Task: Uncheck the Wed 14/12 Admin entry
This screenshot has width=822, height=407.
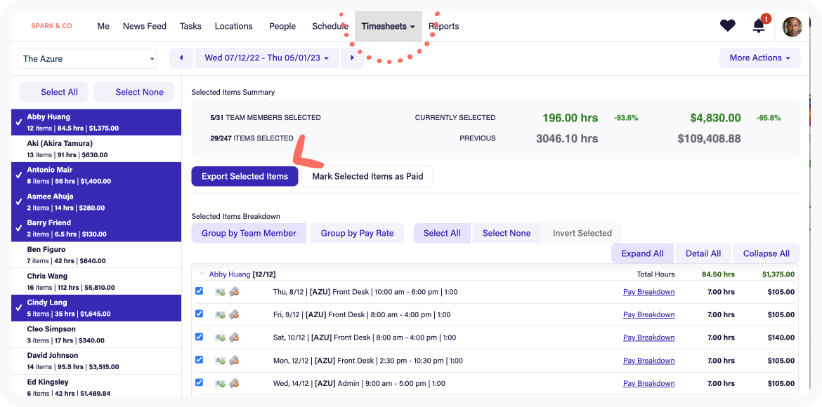Action: point(199,382)
